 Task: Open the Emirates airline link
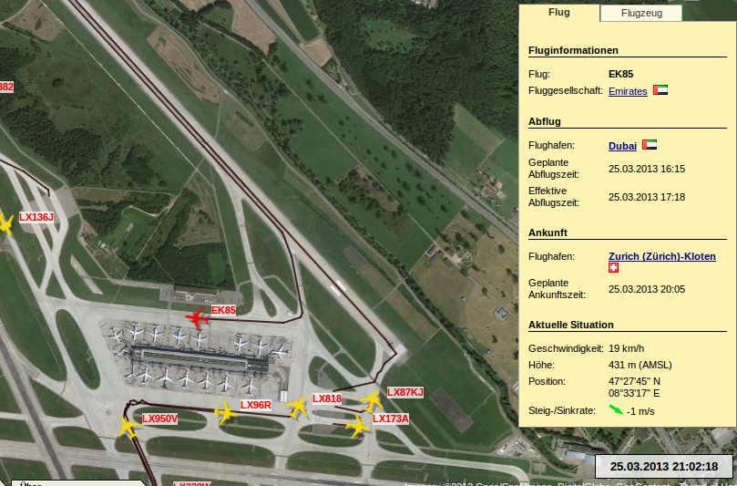(628, 91)
